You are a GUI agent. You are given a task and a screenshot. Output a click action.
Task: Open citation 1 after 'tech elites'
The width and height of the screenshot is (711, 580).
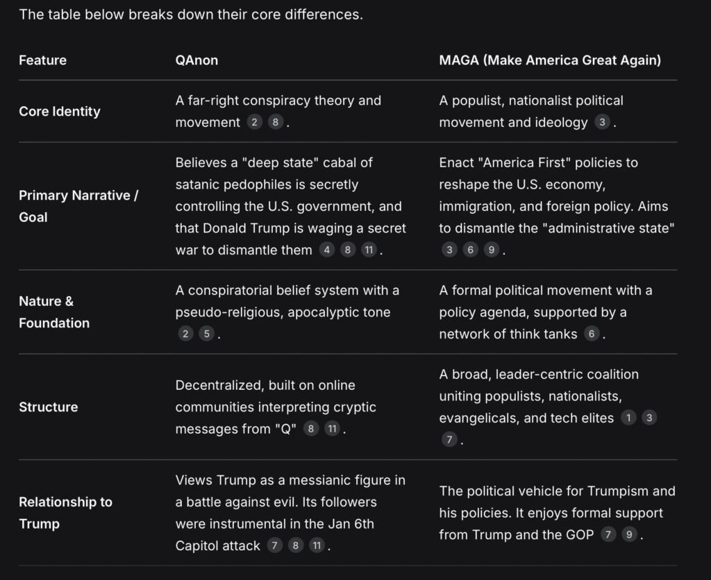pos(628,418)
